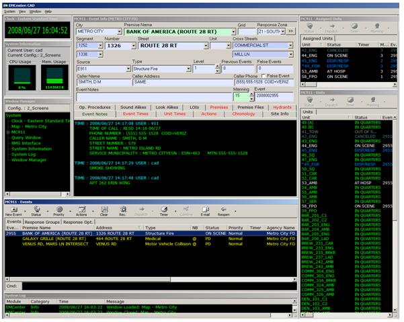Screen dimensions: 404x322
Task: Click the Rec. icon in Events toolbar
Action: click(x=122, y=209)
